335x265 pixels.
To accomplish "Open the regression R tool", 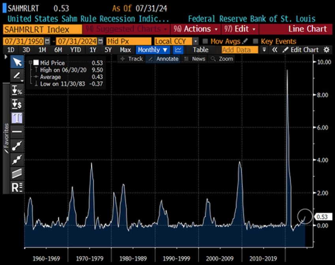I will (17, 187).
